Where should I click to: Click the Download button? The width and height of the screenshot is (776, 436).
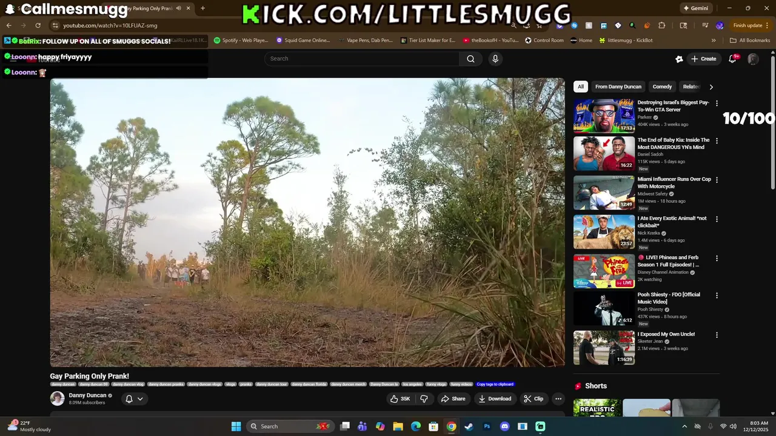[495, 398]
